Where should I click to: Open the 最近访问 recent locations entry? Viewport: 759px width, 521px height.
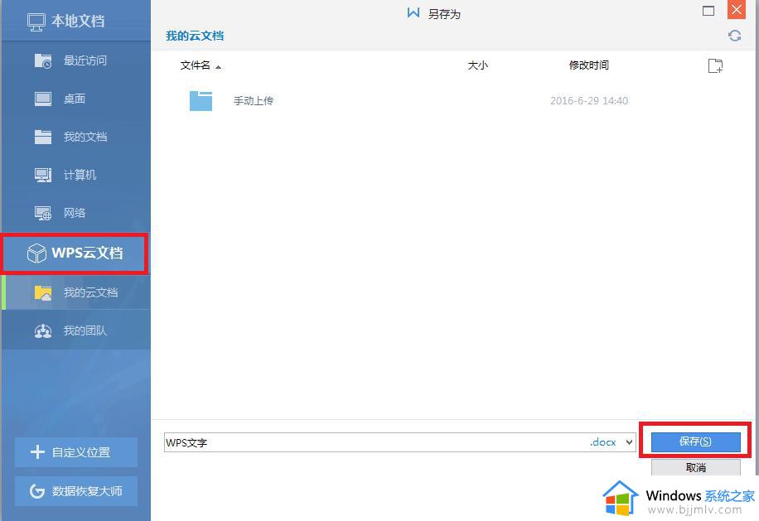pos(76,61)
